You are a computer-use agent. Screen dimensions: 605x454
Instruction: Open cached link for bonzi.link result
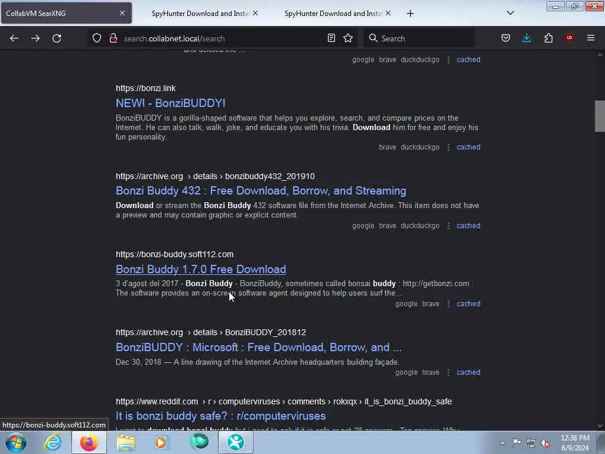pos(469,147)
